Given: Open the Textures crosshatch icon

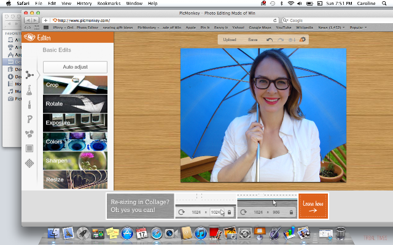Looking at the screenshot, I should click(x=29, y=164).
